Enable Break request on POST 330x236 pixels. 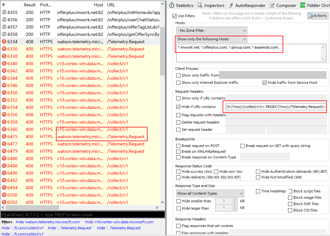[178, 146]
